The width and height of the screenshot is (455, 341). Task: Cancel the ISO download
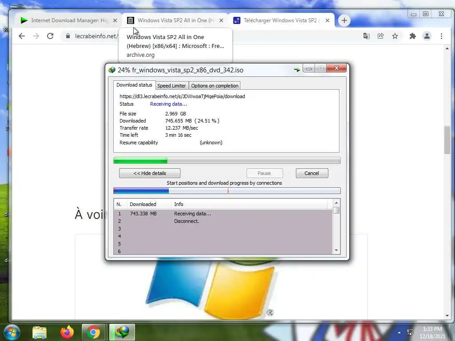click(311, 173)
